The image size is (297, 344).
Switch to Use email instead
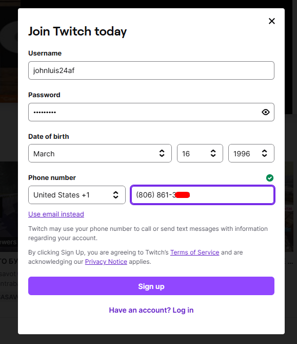pos(56,214)
